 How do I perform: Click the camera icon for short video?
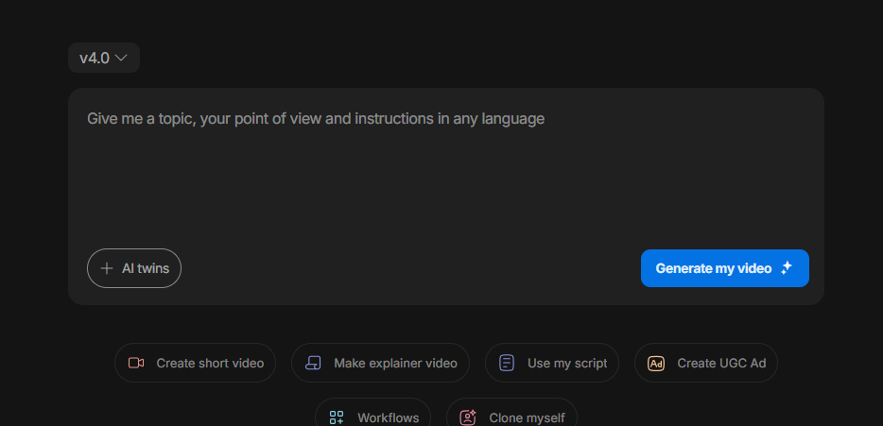point(135,363)
